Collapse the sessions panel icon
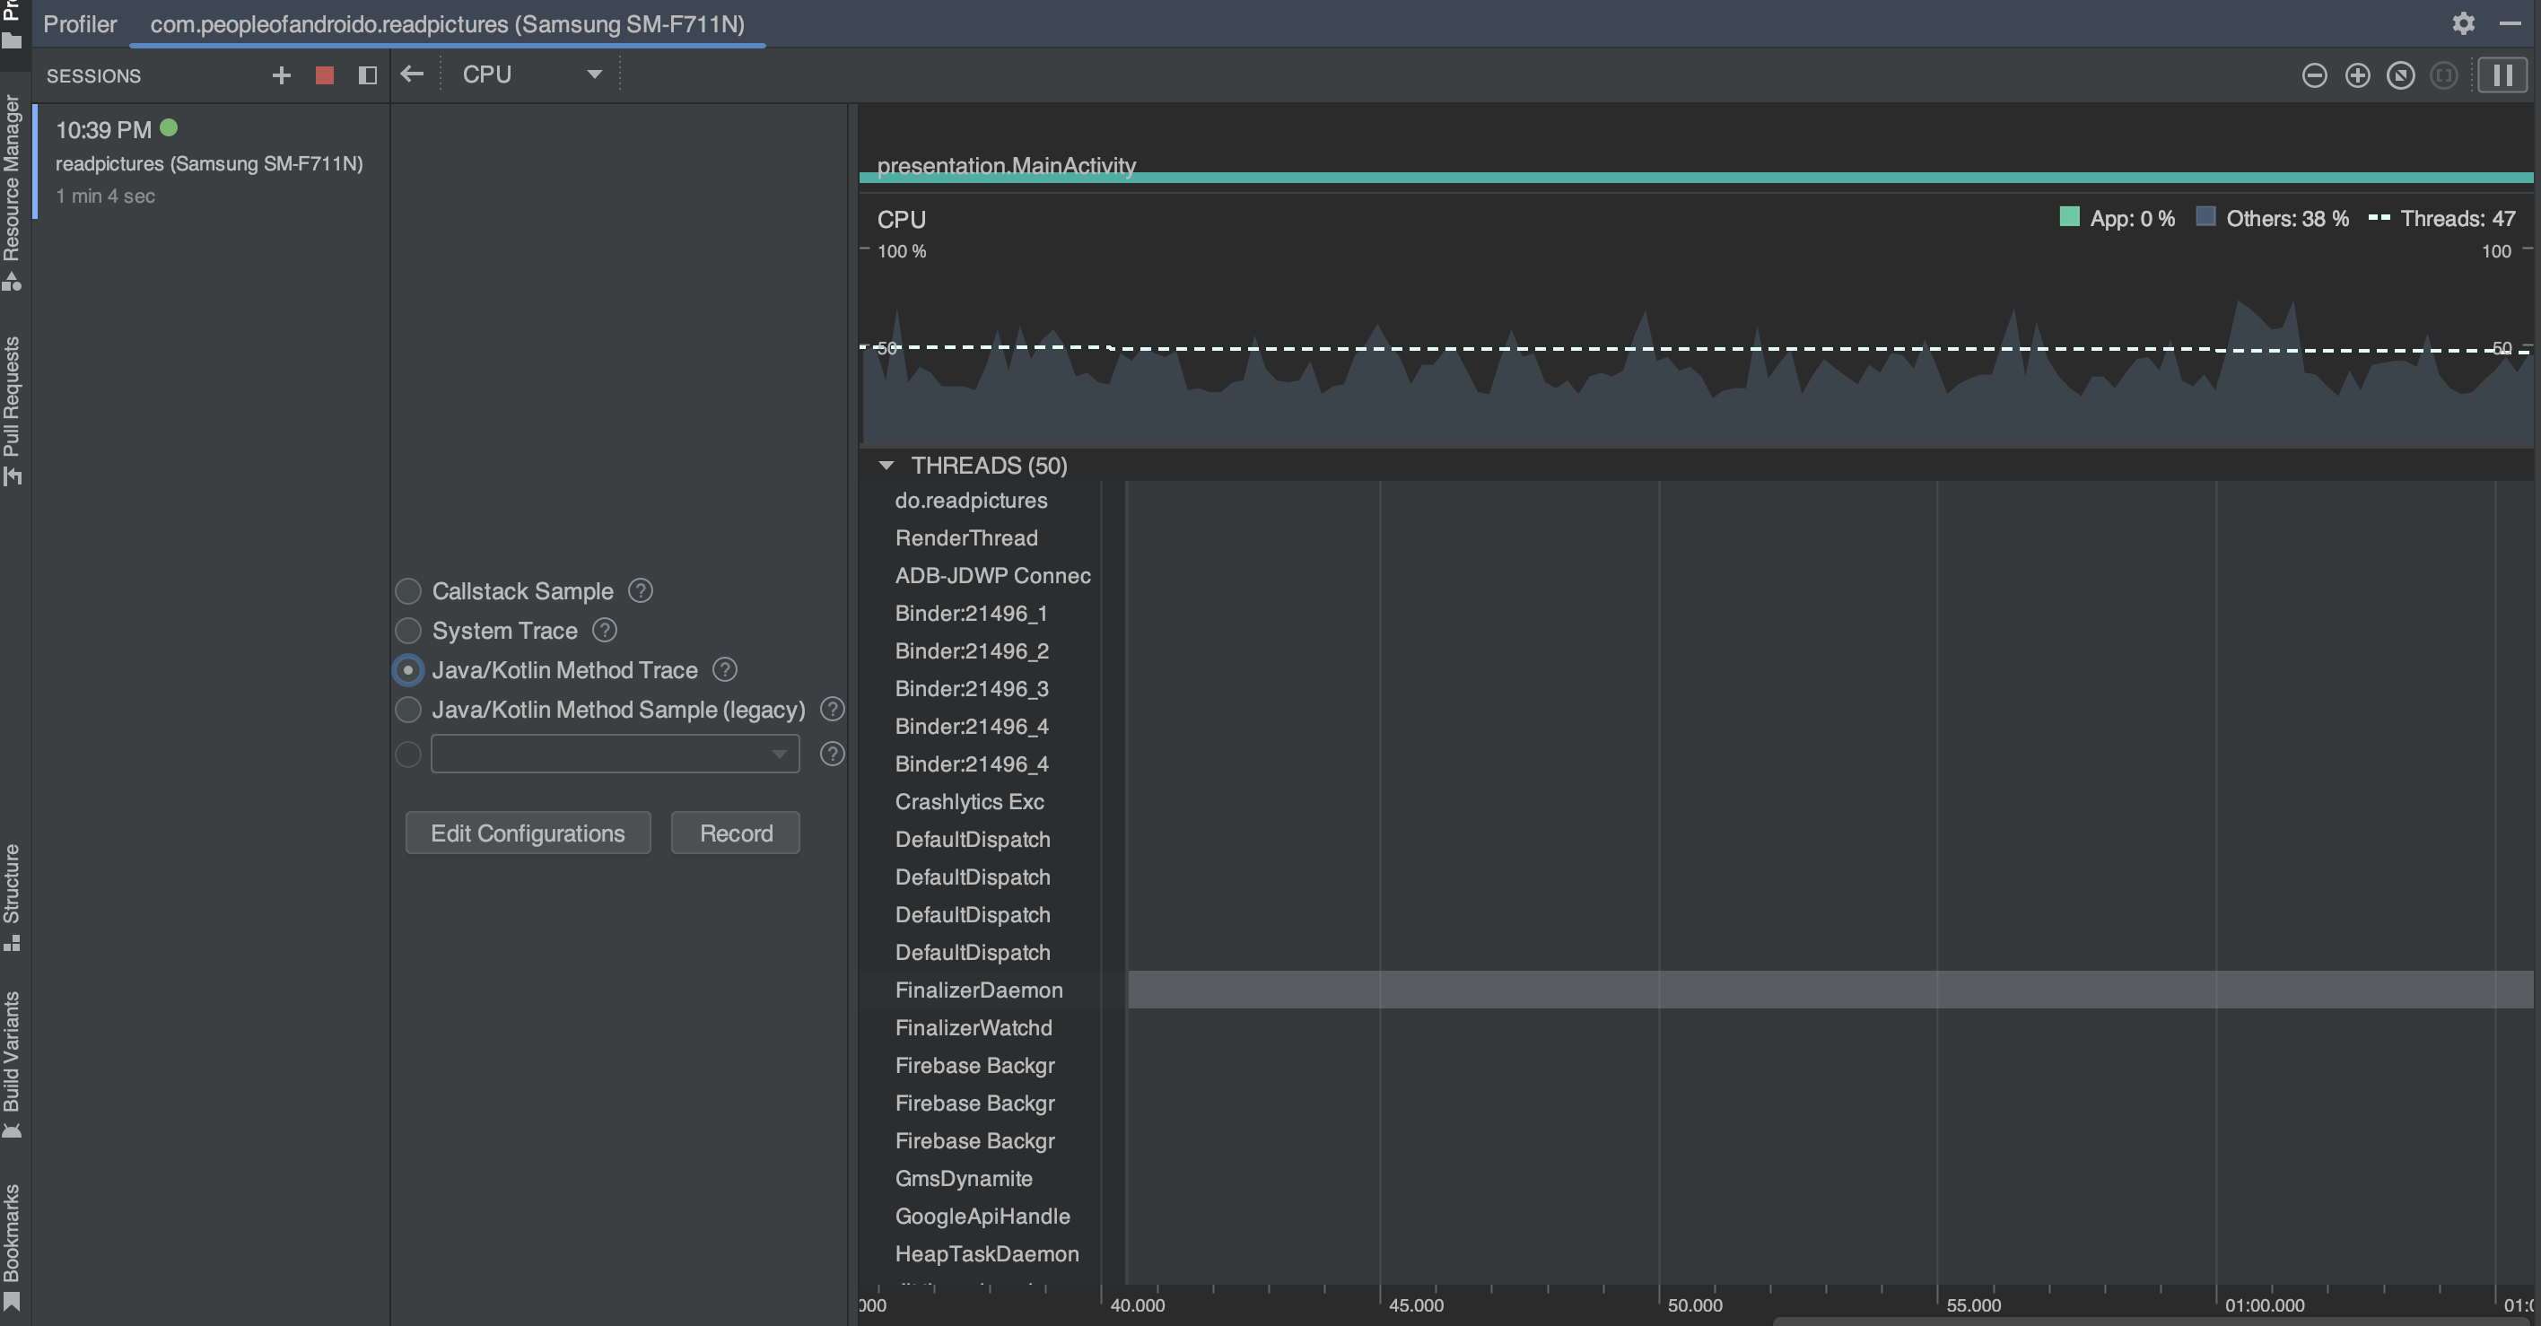This screenshot has width=2541, height=1326. [x=367, y=75]
